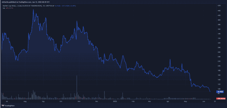Click the Feb label on the time axis
Viewport: 227px width, 108px height.
[x=133, y=102]
